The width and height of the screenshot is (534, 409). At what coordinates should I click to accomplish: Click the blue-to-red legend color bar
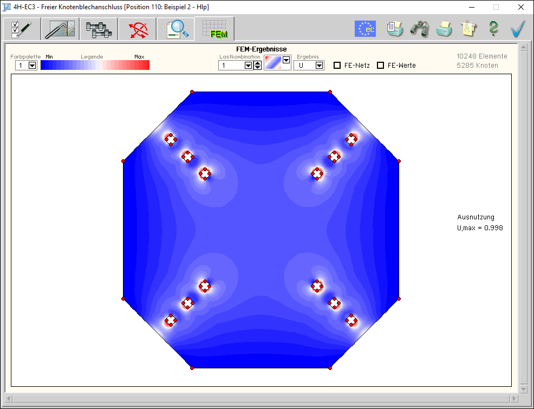(95, 65)
